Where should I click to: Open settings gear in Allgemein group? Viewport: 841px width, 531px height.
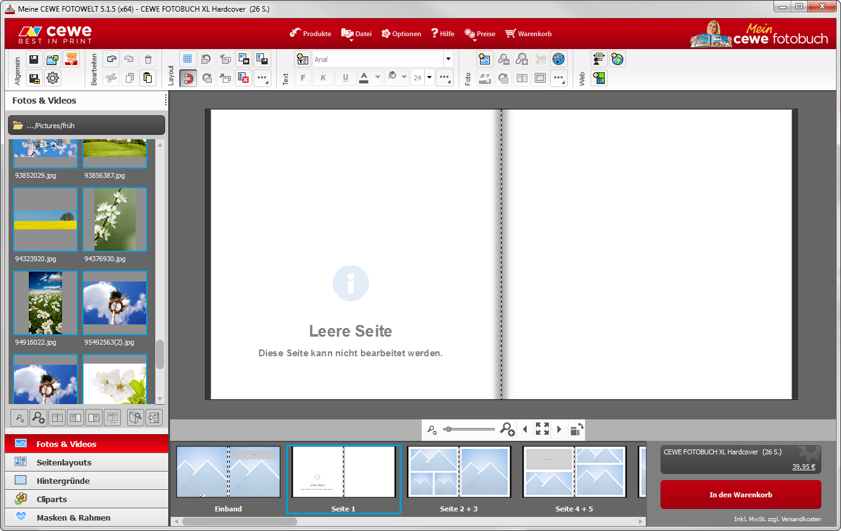point(53,78)
